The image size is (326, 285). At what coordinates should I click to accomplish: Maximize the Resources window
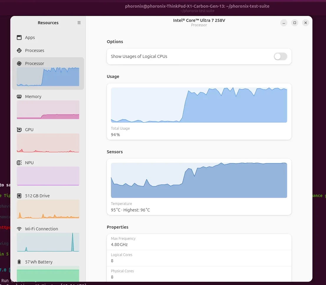tap(294, 23)
